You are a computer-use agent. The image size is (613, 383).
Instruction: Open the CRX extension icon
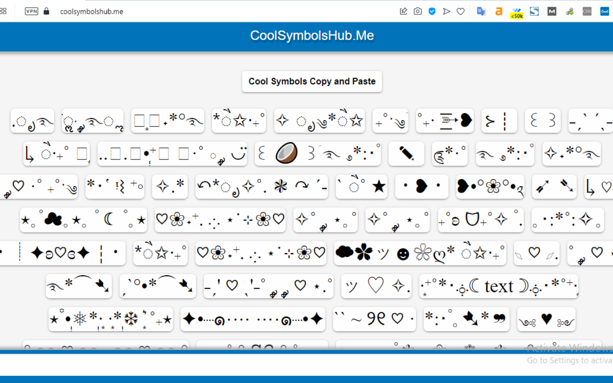[x=587, y=11]
